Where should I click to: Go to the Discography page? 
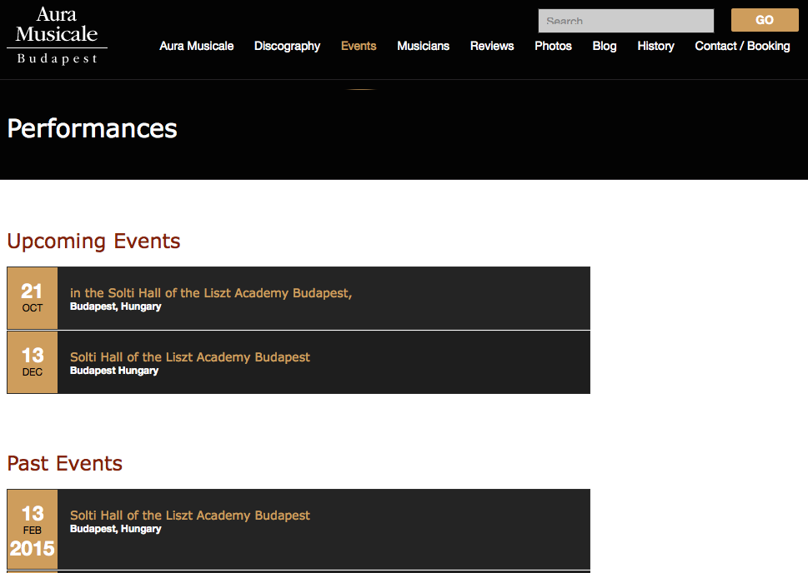(x=287, y=46)
